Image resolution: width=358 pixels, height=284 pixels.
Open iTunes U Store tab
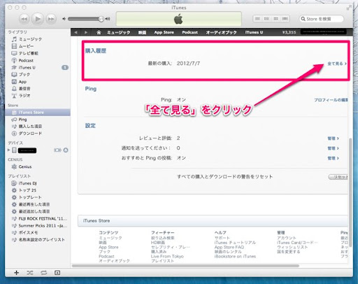[254, 32]
